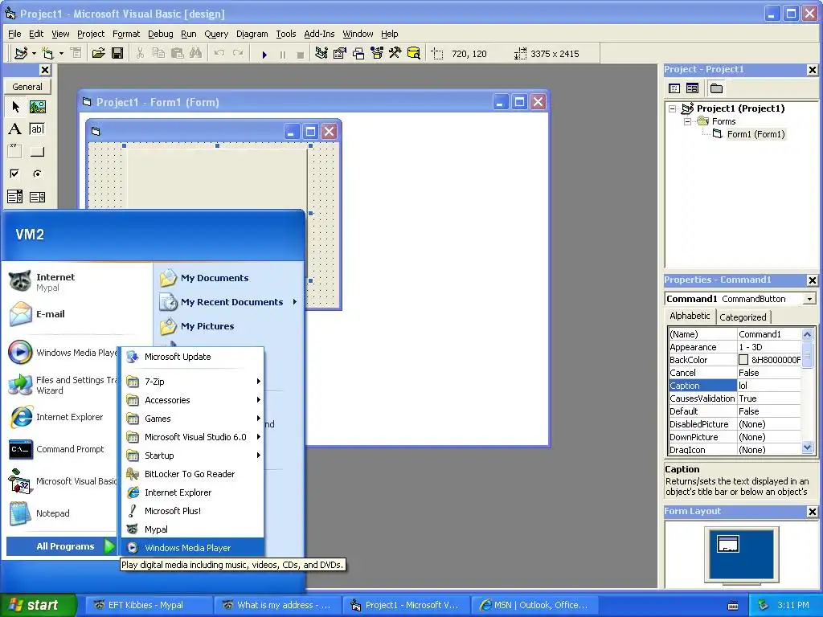Show the Toolbox using hammer-and-wrench icon
Image resolution: width=823 pixels, height=617 pixels.
tap(395, 53)
